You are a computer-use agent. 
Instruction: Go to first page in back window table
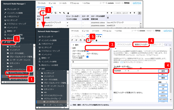107,13
